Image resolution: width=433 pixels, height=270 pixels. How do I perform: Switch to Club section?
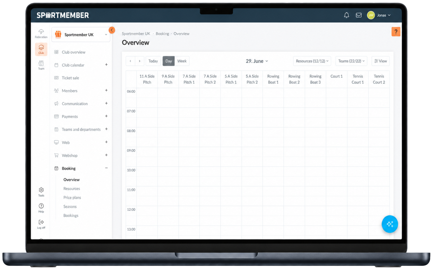coord(41,49)
